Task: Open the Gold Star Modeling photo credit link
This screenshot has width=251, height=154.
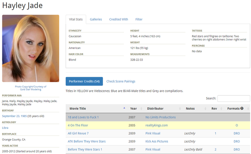Action: pyautogui.click(x=31, y=90)
